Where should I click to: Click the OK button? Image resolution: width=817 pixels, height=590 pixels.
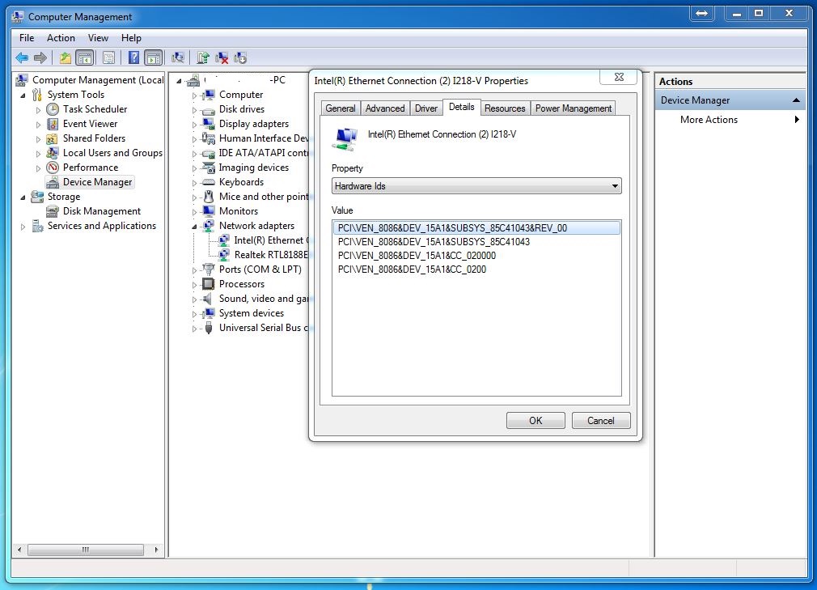point(535,421)
